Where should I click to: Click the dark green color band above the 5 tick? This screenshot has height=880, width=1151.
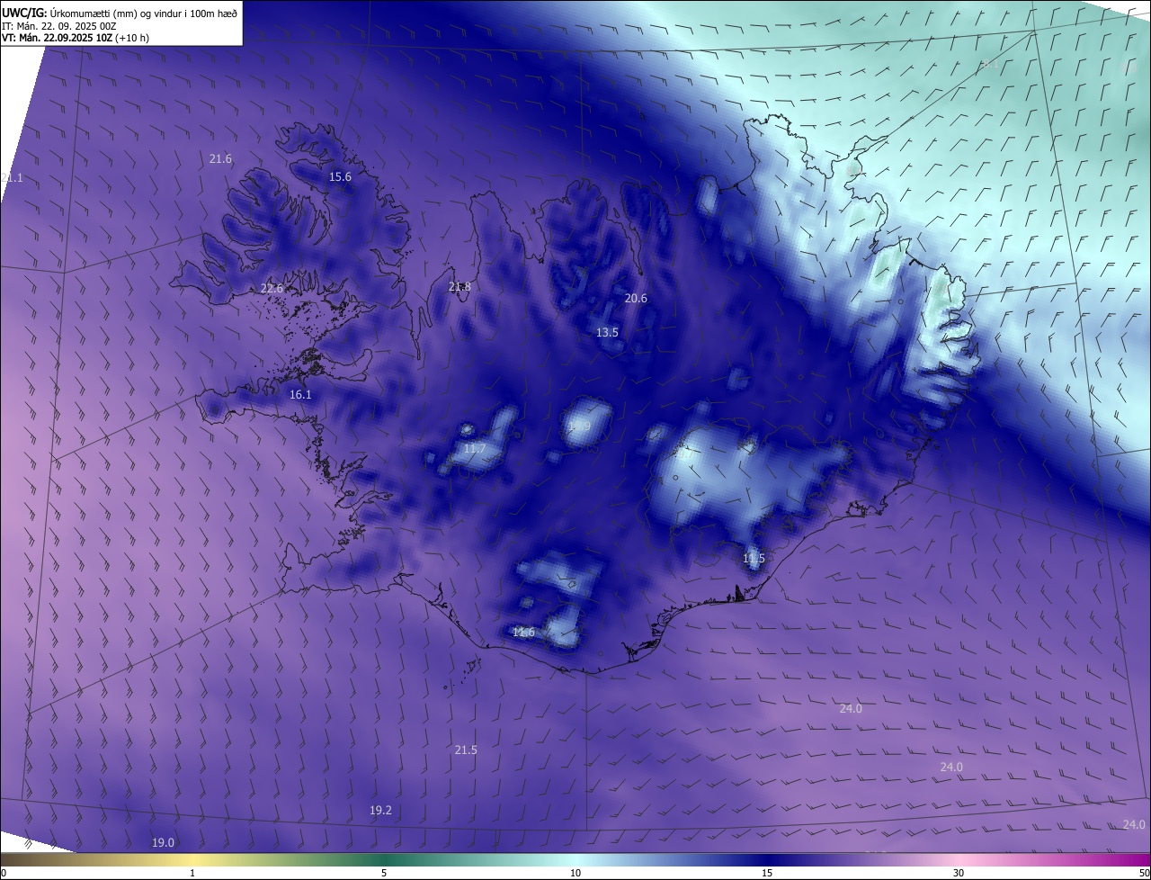pos(384,859)
